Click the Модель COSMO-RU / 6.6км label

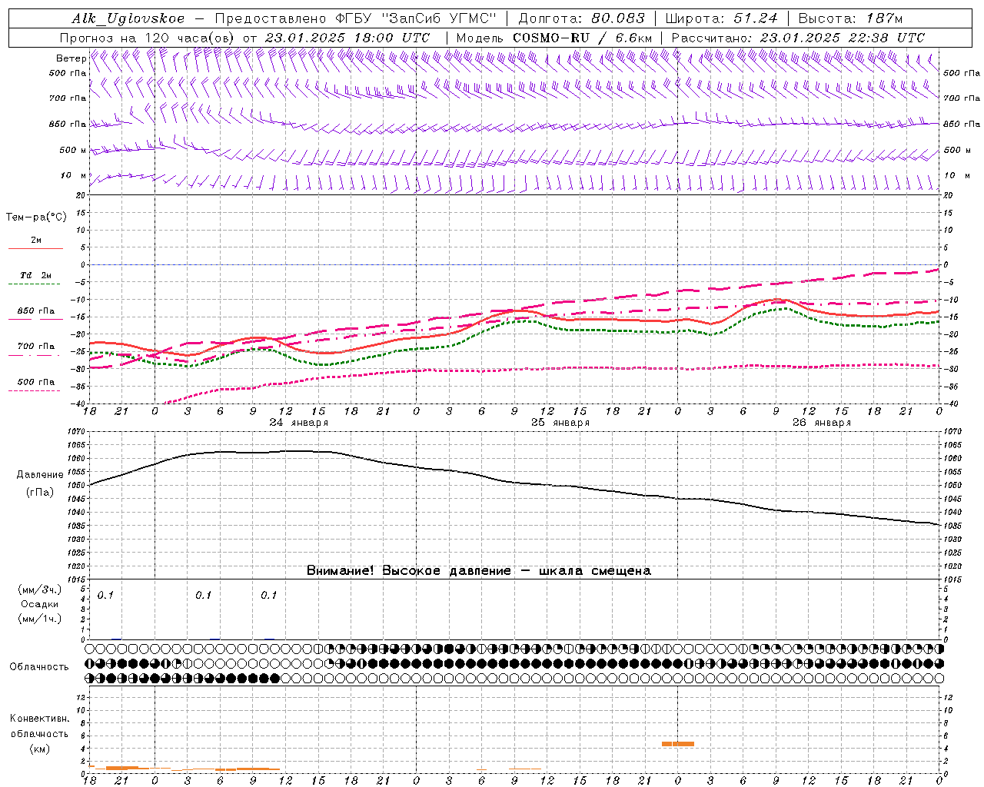point(554,38)
